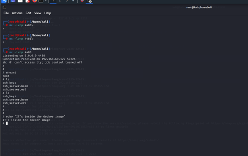Open the terminal emulator launcher in panel
The image size is (248, 156).
pyautogui.click(x=41, y=1)
